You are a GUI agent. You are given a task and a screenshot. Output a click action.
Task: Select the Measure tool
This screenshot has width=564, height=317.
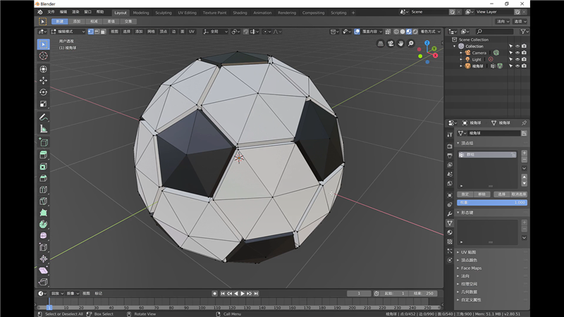pos(44,129)
